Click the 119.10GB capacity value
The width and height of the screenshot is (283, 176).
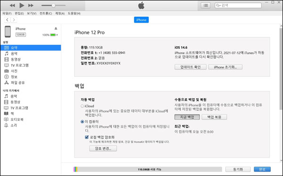tap(96, 48)
